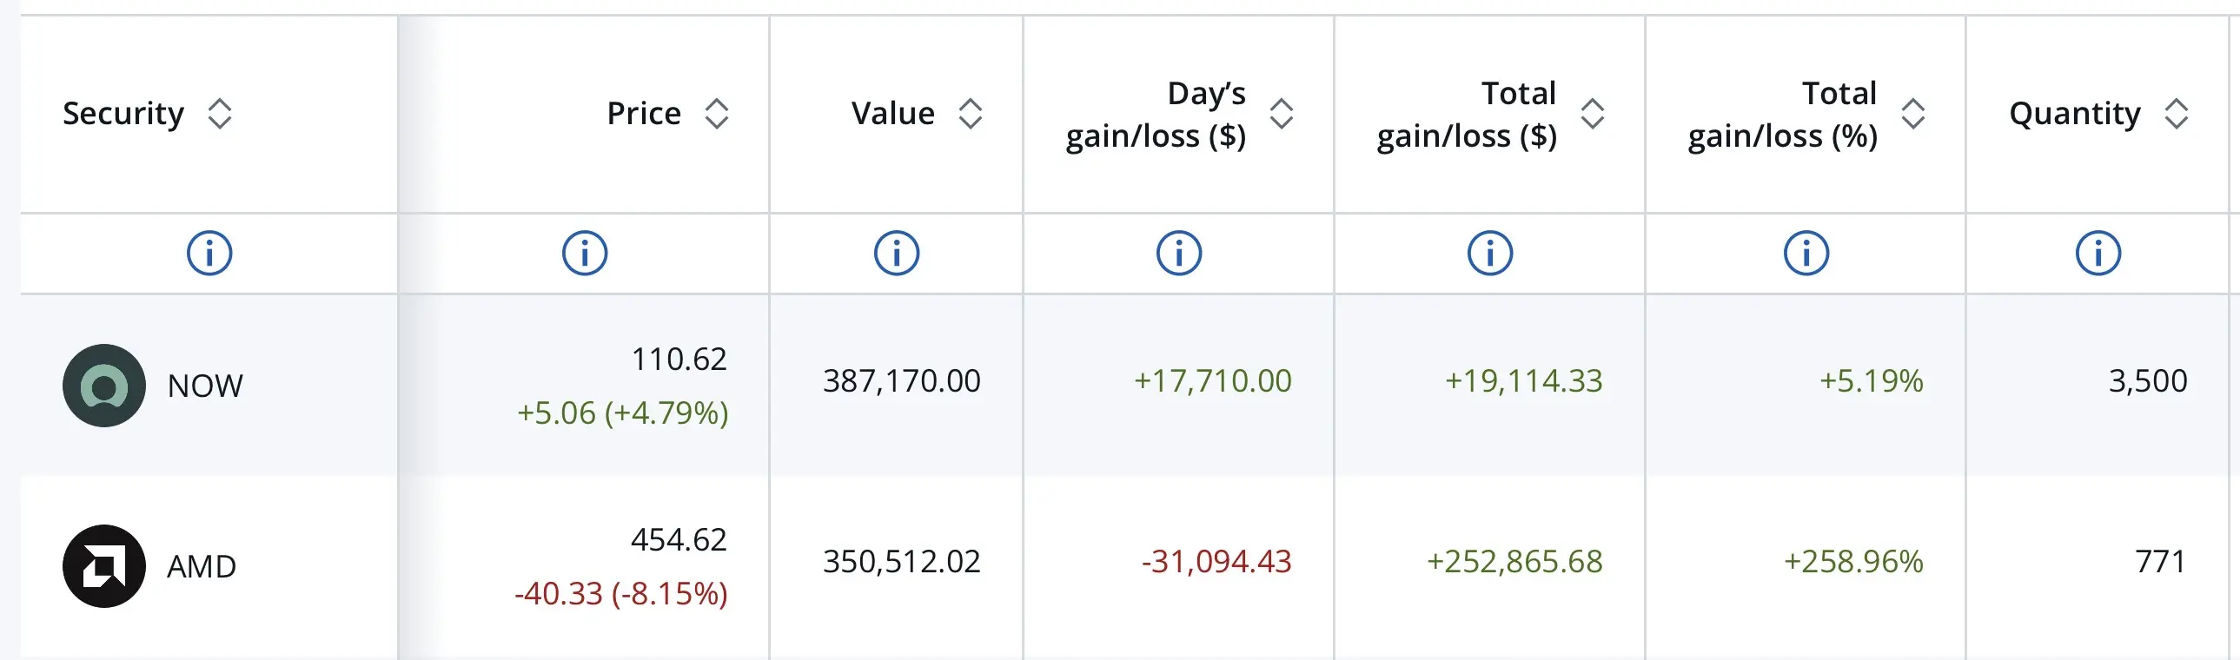Image resolution: width=2240 pixels, height=660 pixels.
Task: Click info icon under Day's gain/loss ($)
Action: click(1179, 253)
